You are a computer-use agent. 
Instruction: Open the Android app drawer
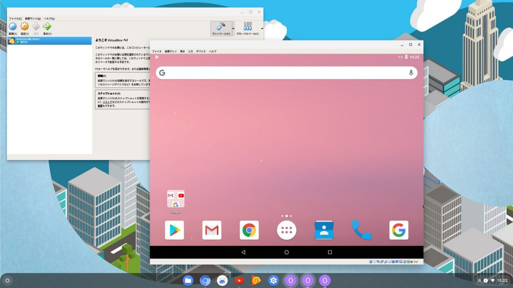coord(287,230)
